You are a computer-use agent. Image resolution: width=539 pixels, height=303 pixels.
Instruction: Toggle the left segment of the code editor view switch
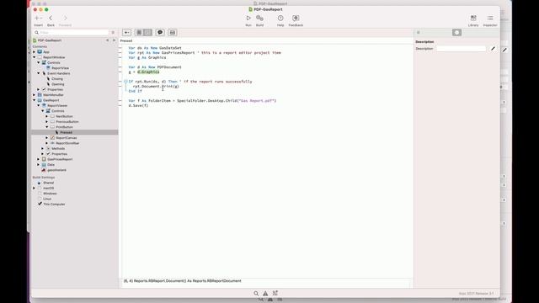pos(139,32)
